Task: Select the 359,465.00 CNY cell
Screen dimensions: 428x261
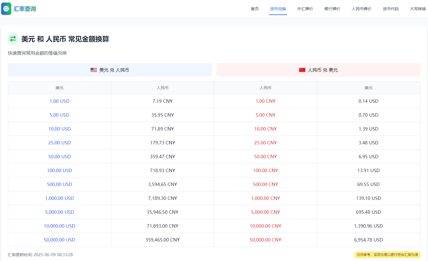Action: 163,240
